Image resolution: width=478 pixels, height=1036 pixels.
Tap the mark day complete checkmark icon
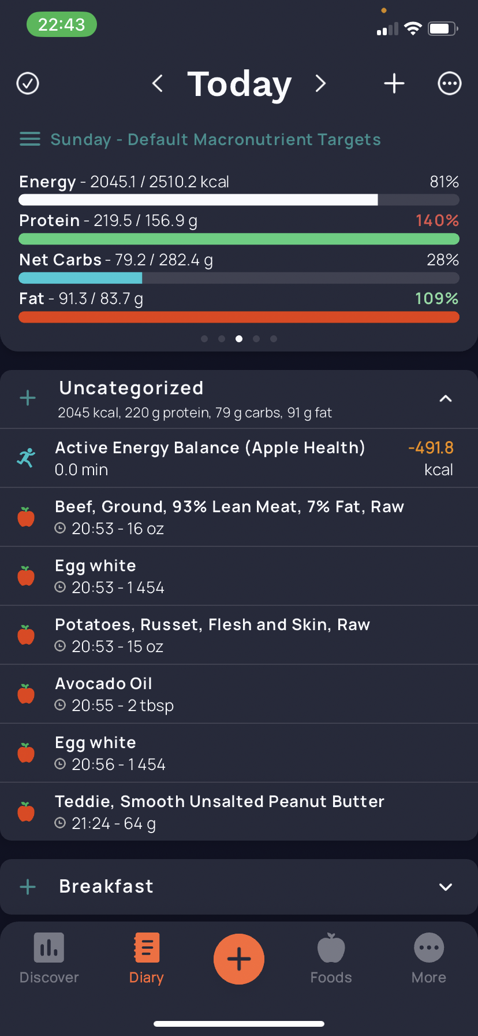pyautogui.click(x=28, y=83)
